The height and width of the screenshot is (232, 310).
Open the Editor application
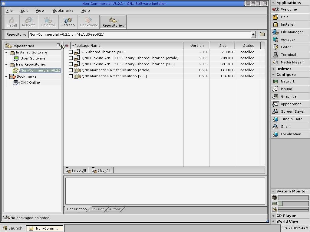(290, 47)
